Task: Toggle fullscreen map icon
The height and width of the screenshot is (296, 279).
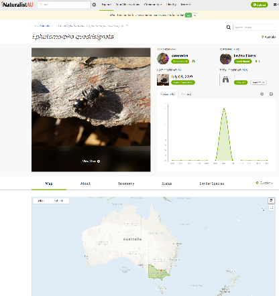Action: (x=272, y=208)
